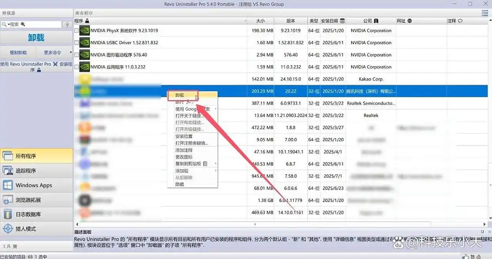The width and height of the screenshot is (492, 259).
Task: Select the Kakao Corp. company cell
Action: 371,79
